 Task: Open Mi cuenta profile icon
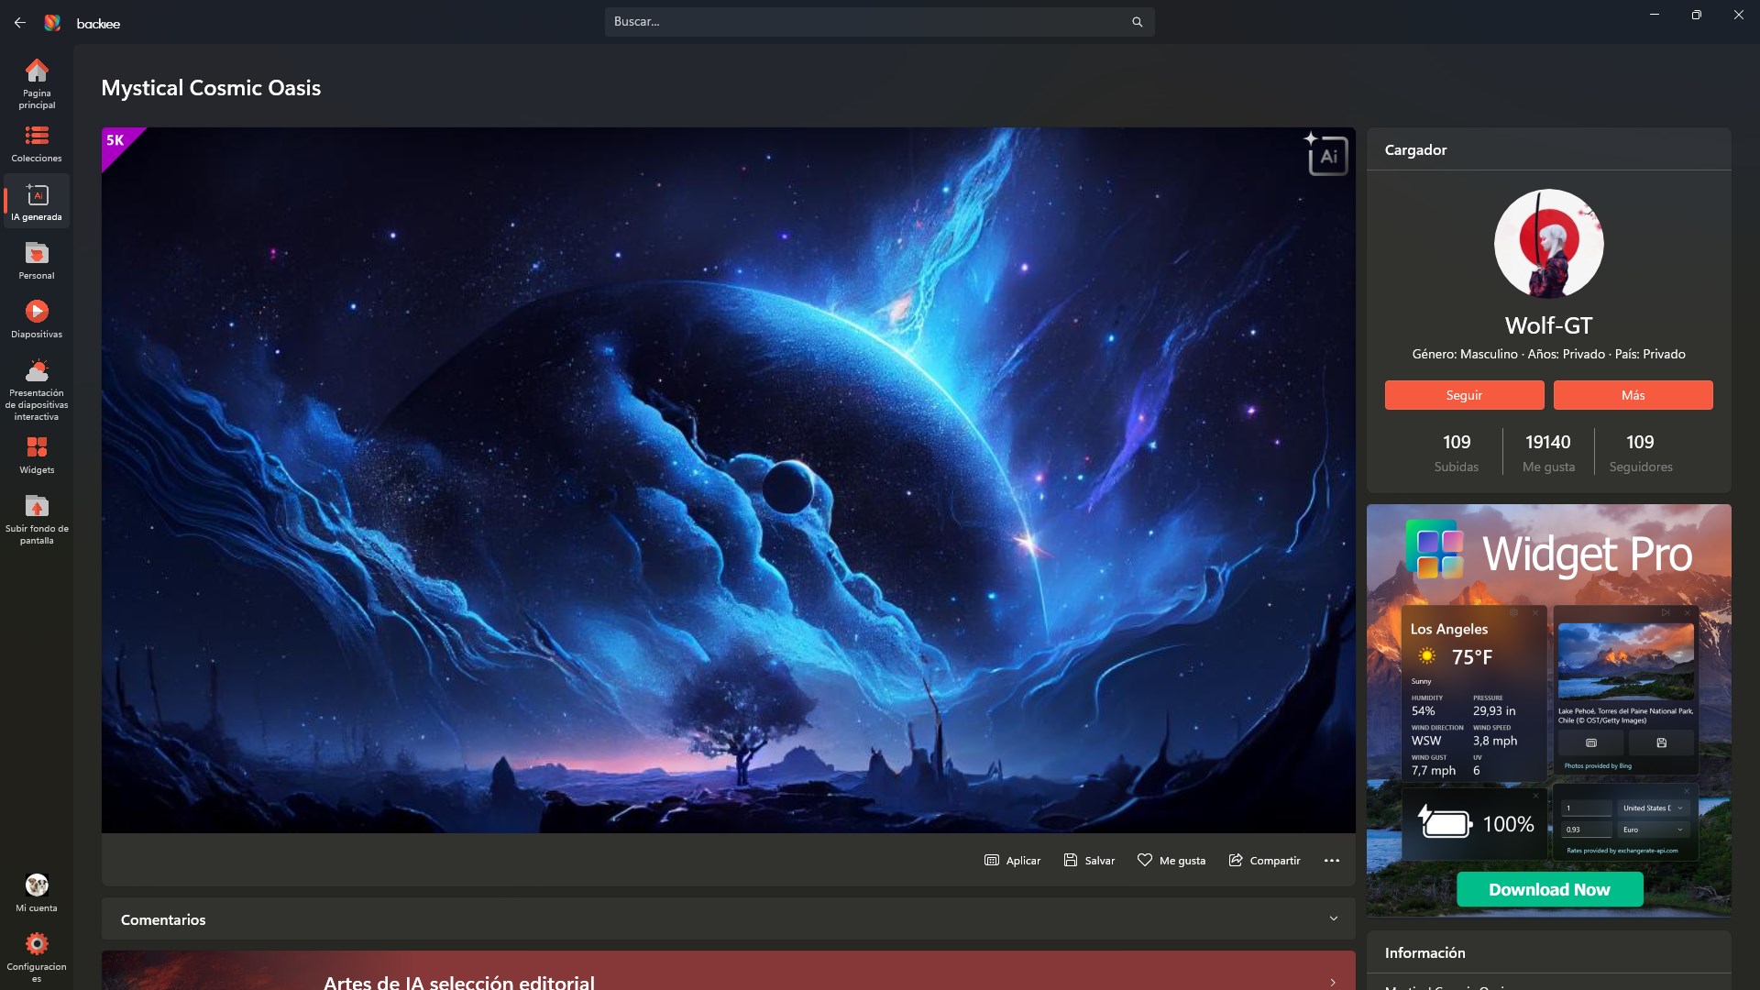coord(37,886)
